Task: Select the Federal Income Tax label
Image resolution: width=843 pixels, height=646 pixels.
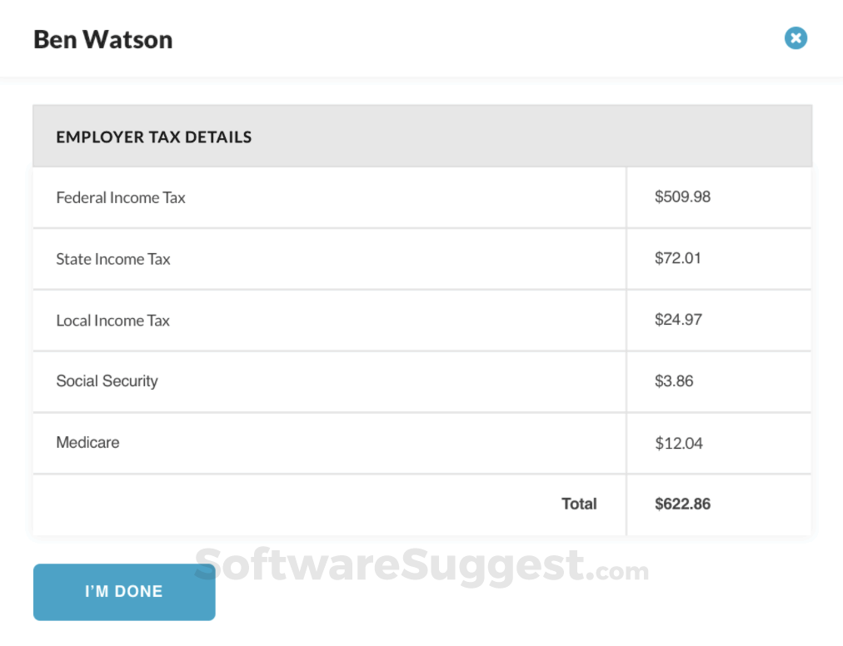Action: coord(121,197)
